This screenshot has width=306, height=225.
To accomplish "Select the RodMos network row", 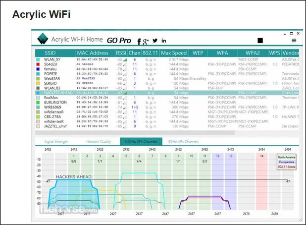I will click(167, 98).
